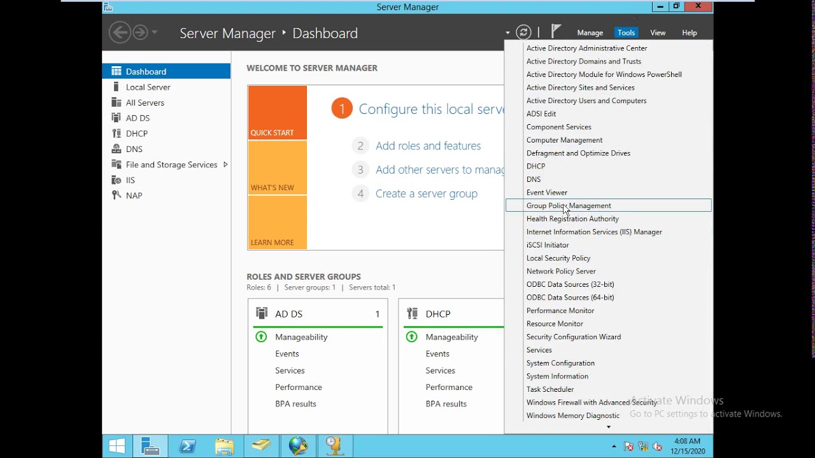The height and width of the screenshot is (458, 815).
Task: Open the Learn More tile
Action: (x=277, y=222)
